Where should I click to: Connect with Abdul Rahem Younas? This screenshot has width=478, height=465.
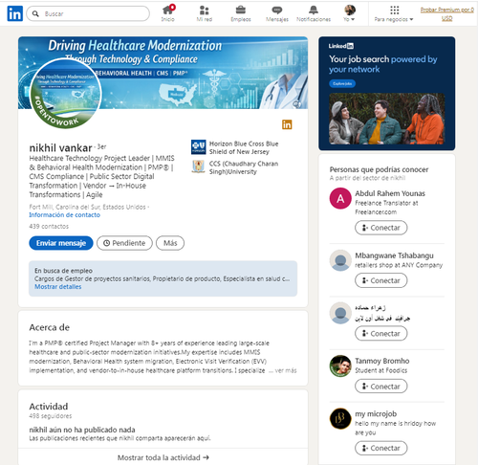(x=381, y=228)
